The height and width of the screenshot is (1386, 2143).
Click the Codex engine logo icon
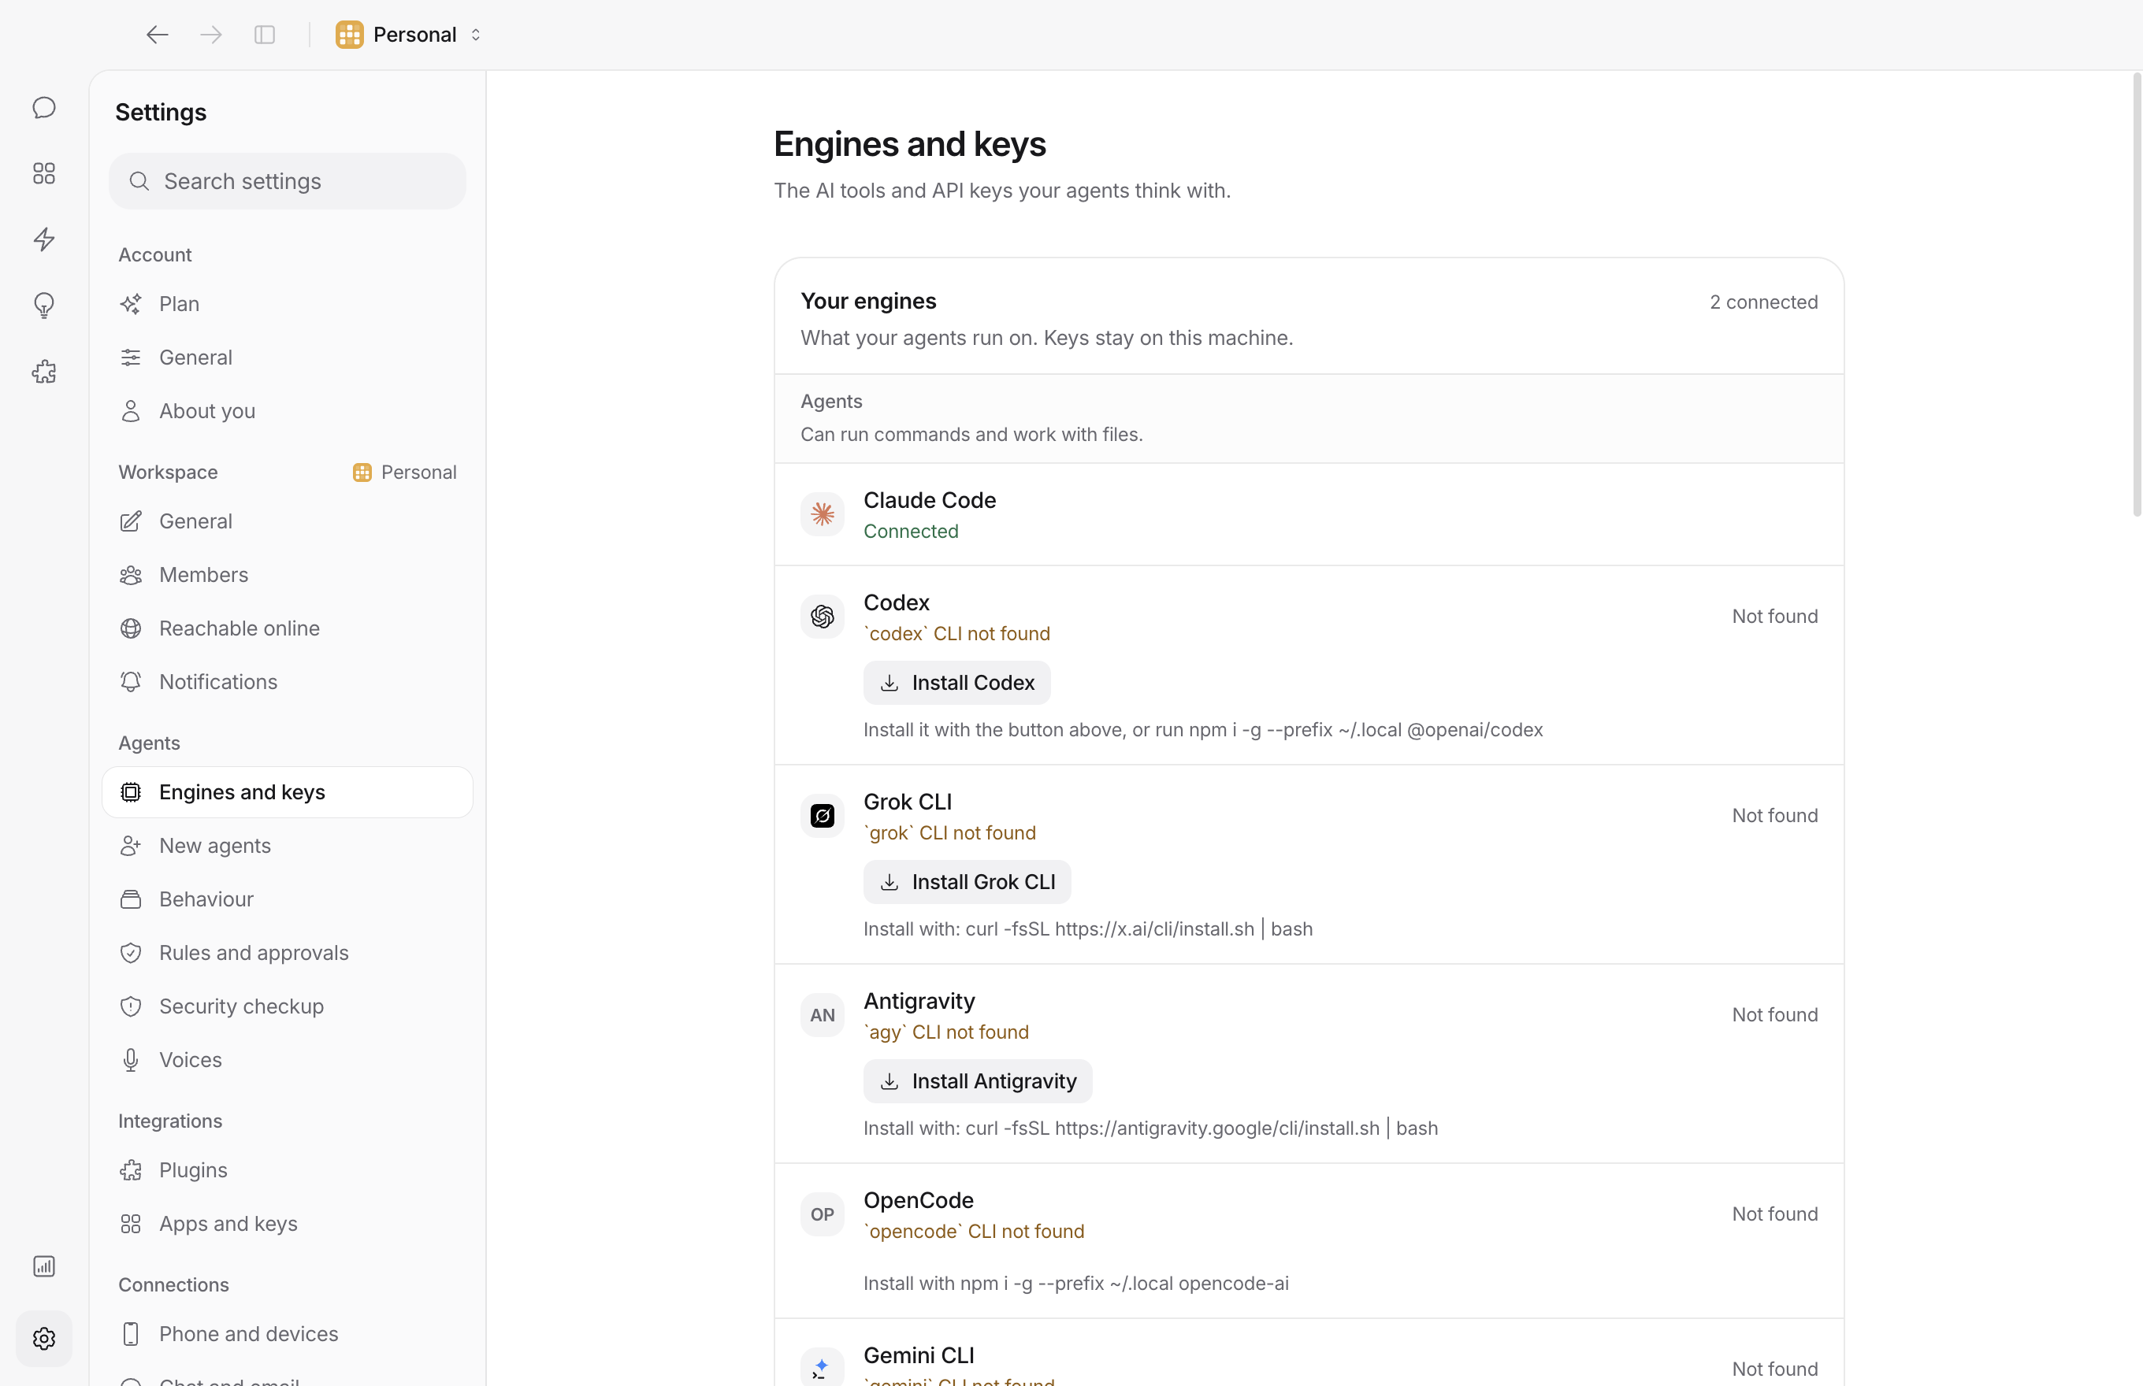(822, 617)
